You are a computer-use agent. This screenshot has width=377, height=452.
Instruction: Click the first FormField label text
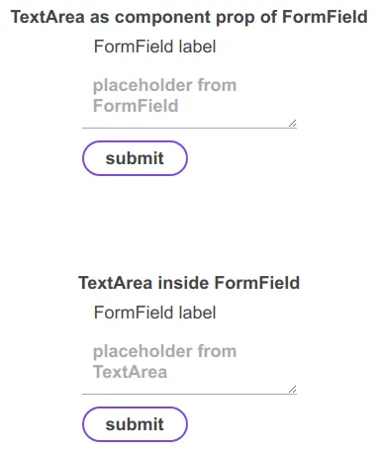pos(155,46)
